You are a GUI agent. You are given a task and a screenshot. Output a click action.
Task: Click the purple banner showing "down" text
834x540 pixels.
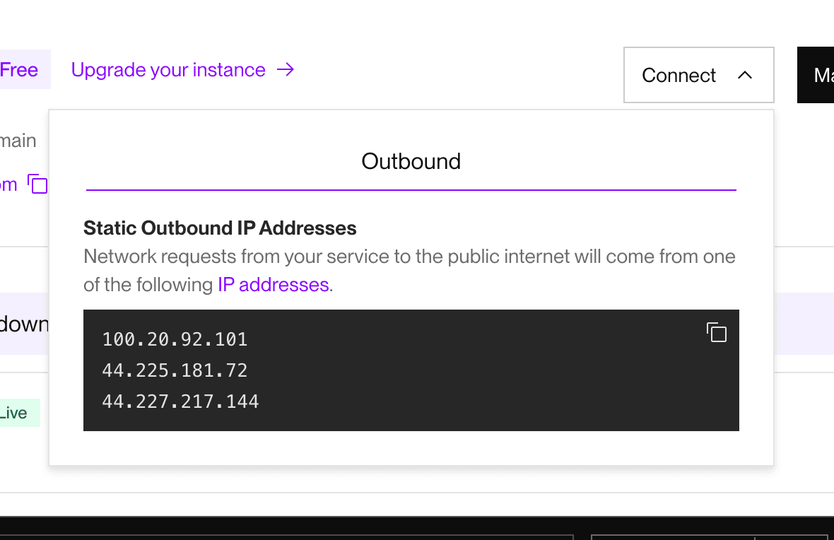click(24, 324)
